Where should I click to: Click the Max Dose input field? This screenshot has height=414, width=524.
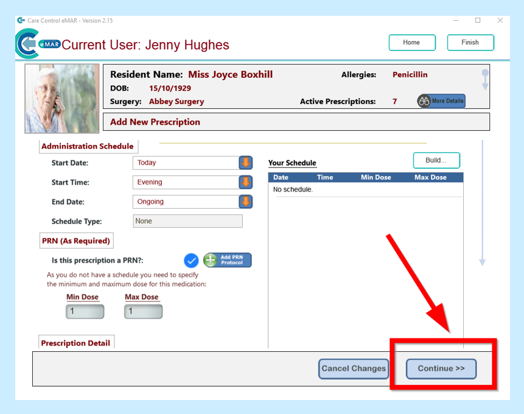click(144, 311)
